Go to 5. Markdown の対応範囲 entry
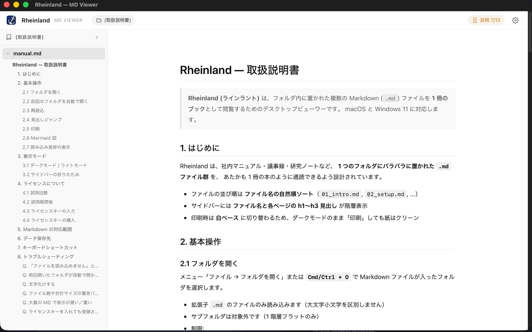This screenshot has width=532, height=332. (45, 229)
